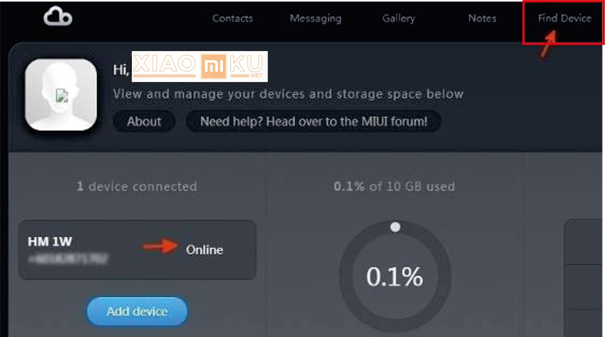Viewport: 605px width, 337px height.
Task: Click the red arrow pointing at Online
Action: click(160, 247)
